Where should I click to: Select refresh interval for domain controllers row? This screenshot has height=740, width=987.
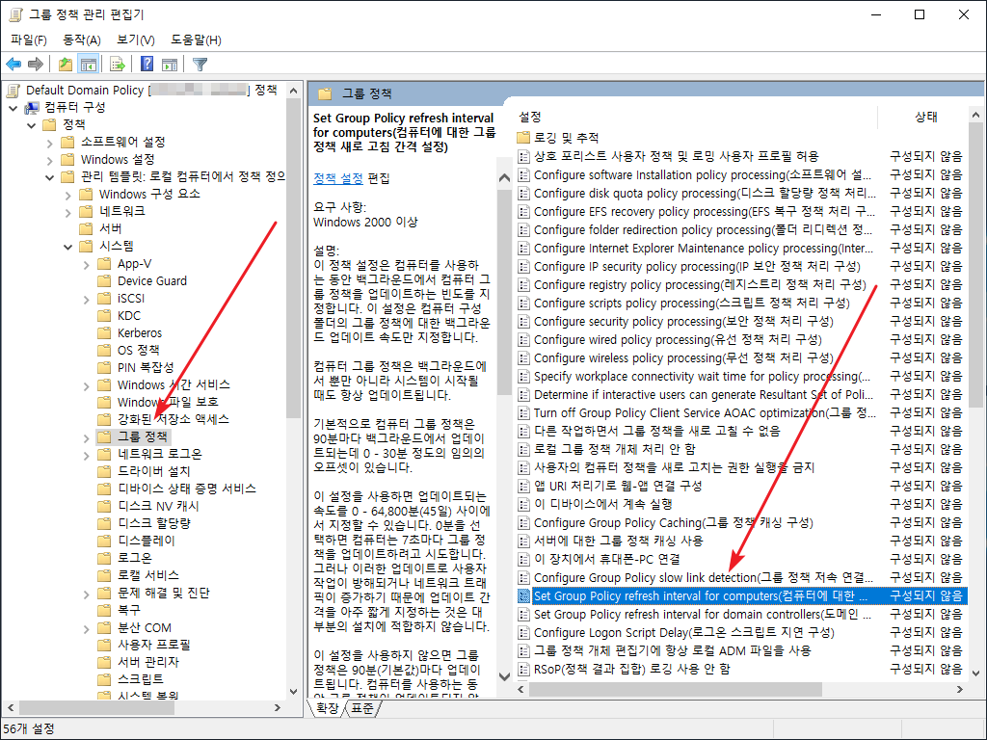tap(741, 614)
